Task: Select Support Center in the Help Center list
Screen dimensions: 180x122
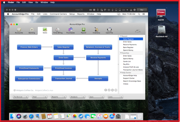Action: point(129,78)
